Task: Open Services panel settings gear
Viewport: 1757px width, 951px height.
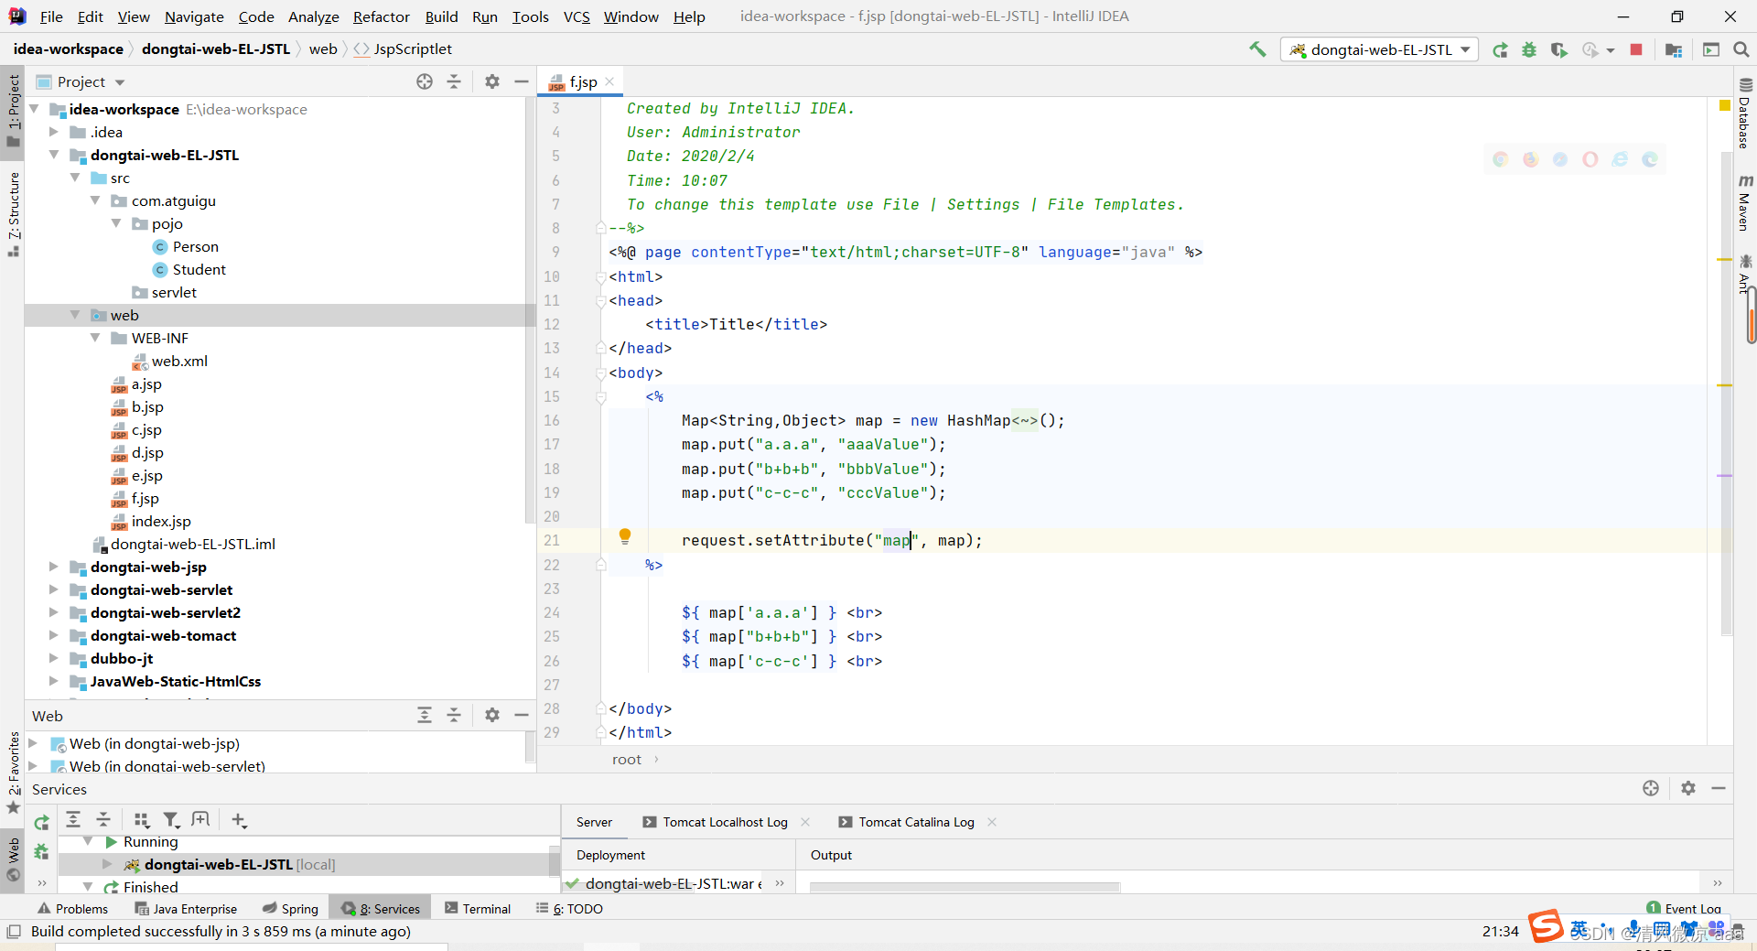Action: [1688, 788]
